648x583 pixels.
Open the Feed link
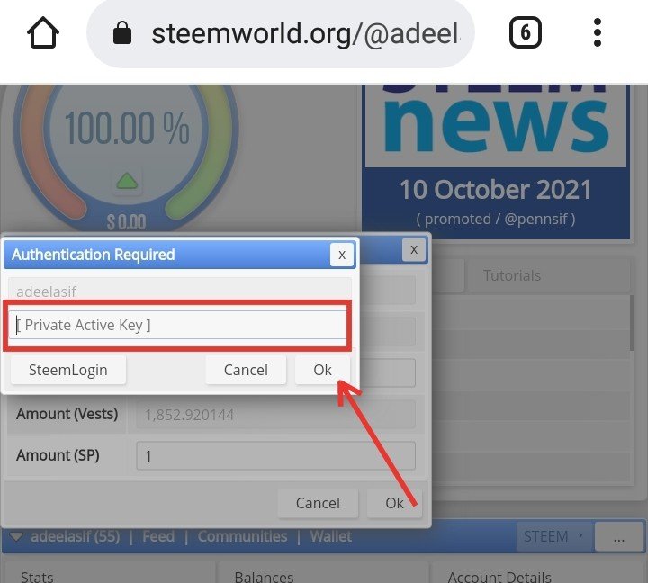pos(158,536)
